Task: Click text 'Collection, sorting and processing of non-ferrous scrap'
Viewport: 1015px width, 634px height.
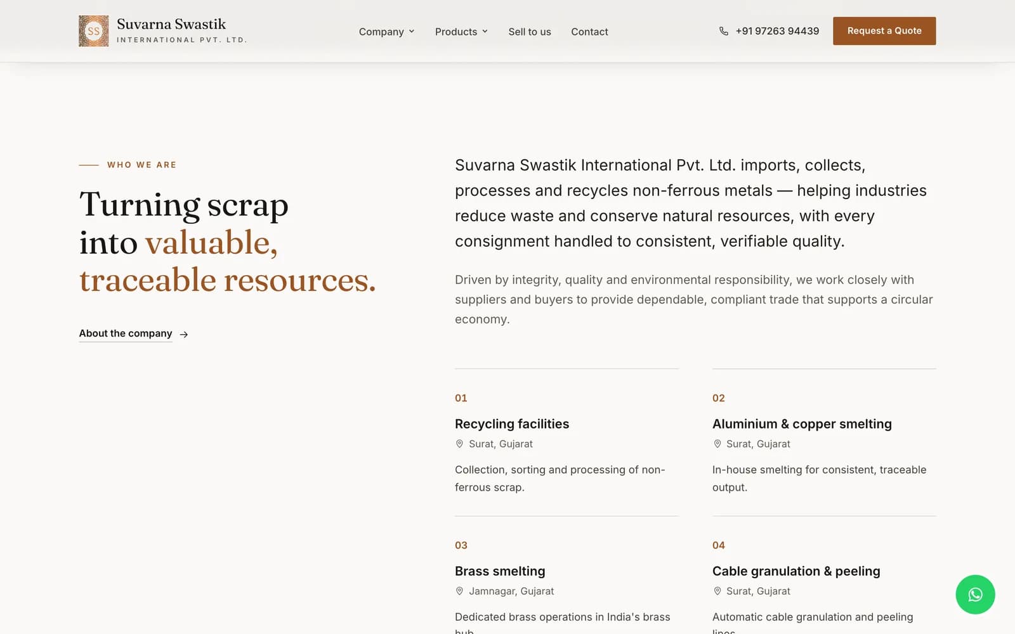Action: tap(560, 478)
